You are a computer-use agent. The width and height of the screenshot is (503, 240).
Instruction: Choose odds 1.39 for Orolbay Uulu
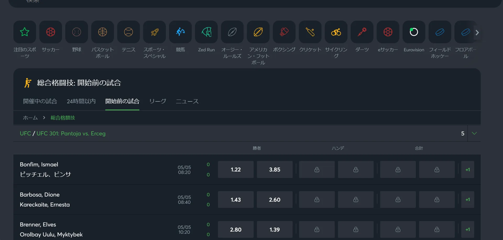(275, 230)
